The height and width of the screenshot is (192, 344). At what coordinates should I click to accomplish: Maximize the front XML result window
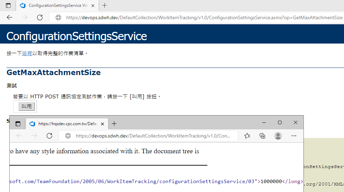[280, 122]
